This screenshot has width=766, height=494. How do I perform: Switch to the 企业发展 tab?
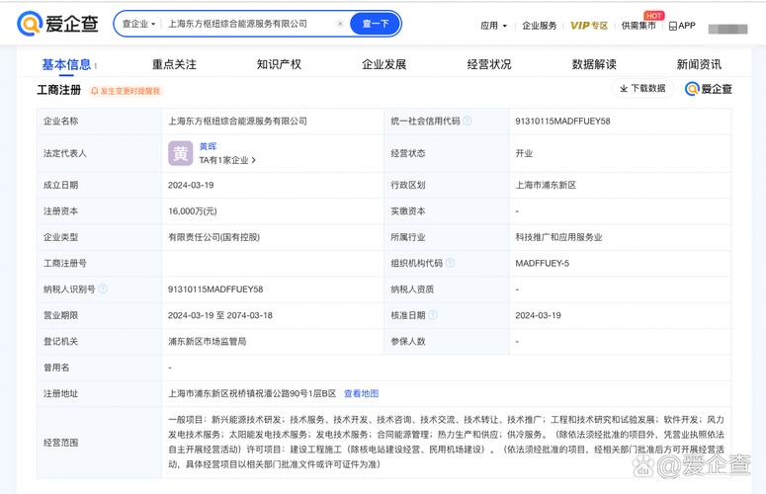[x=383, y=64]
